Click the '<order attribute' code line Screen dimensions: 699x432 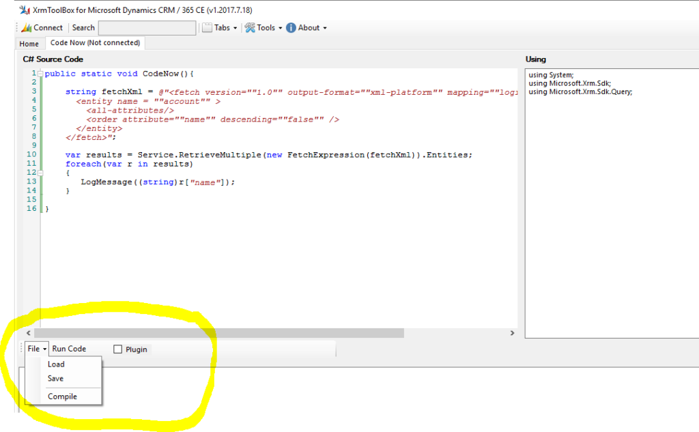tap(213, 119)
